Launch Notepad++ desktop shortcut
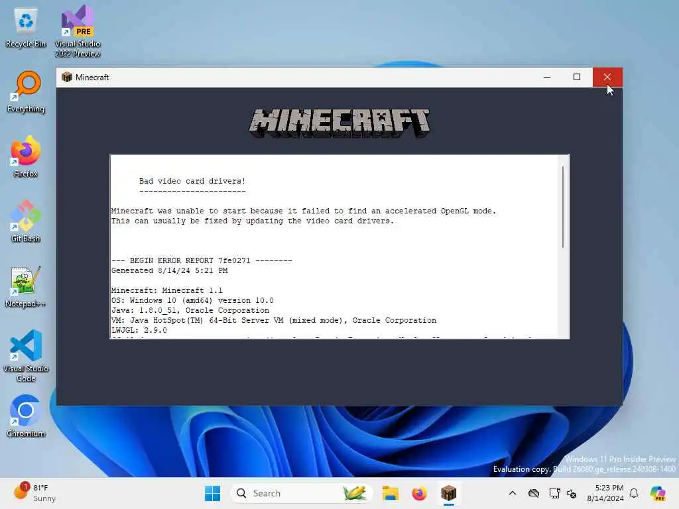The width and height of the screenshot is (679, 509). (x=26, y=286)
